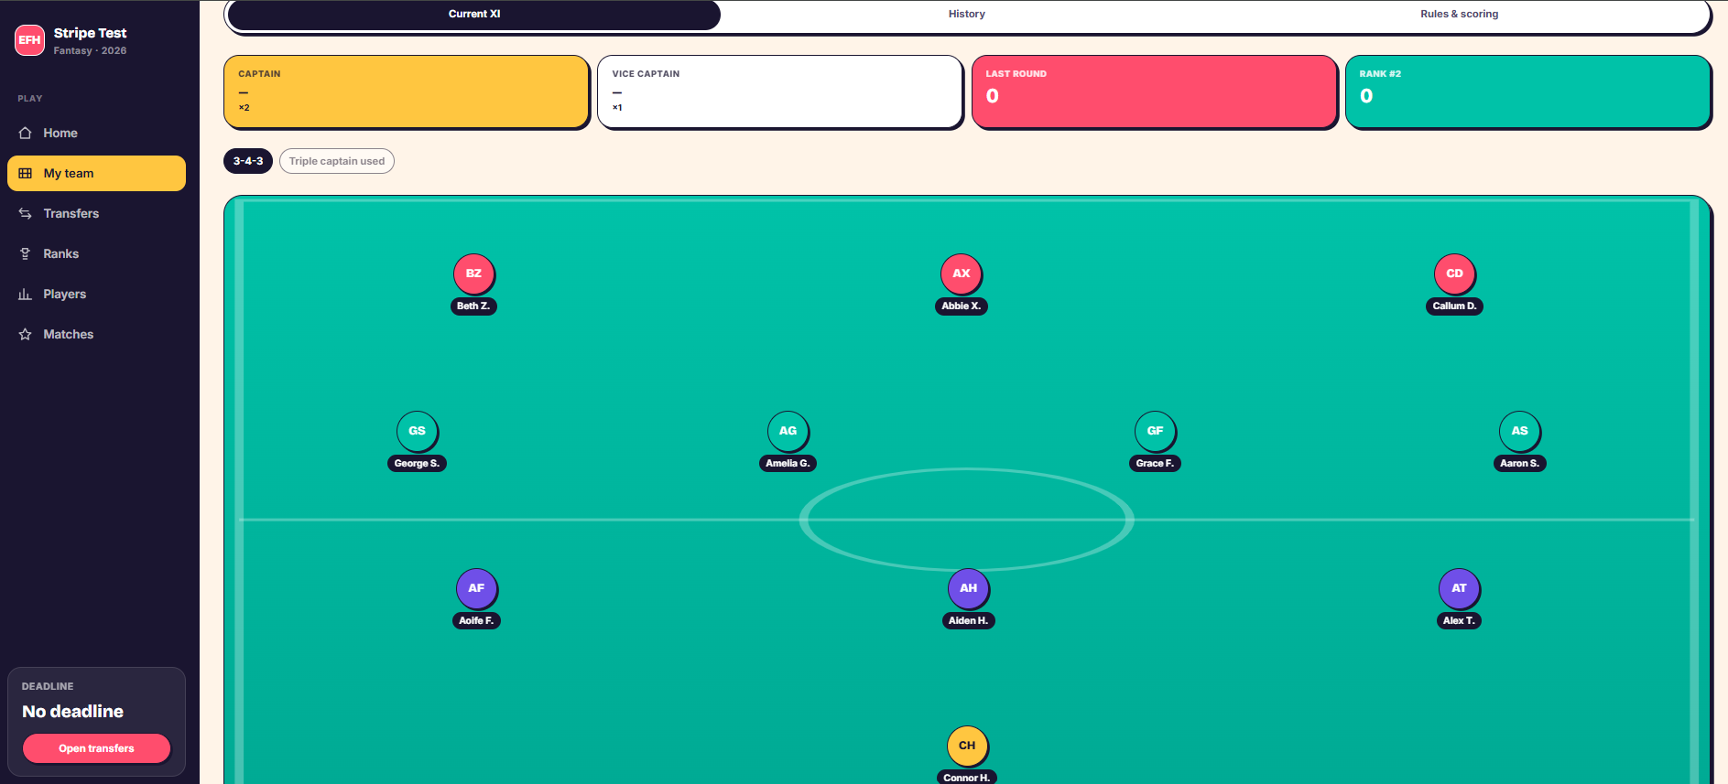This screenshot has height=784, width=1728.
Task: Click the Captain card
Action: pos(407,91)
